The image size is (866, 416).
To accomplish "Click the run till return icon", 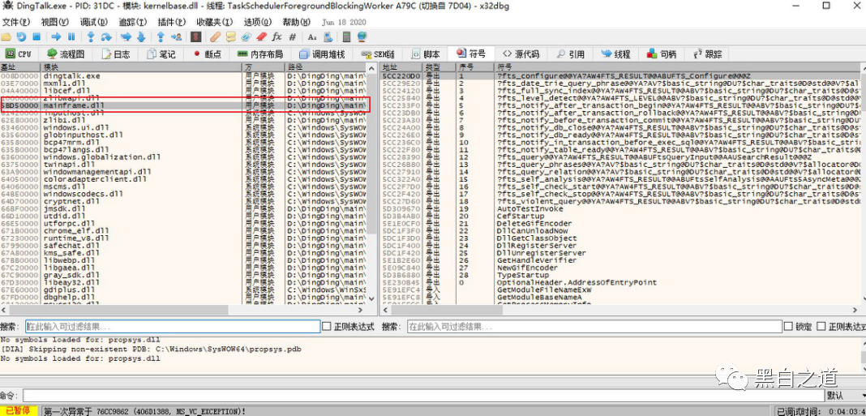I will click(161, 37).
